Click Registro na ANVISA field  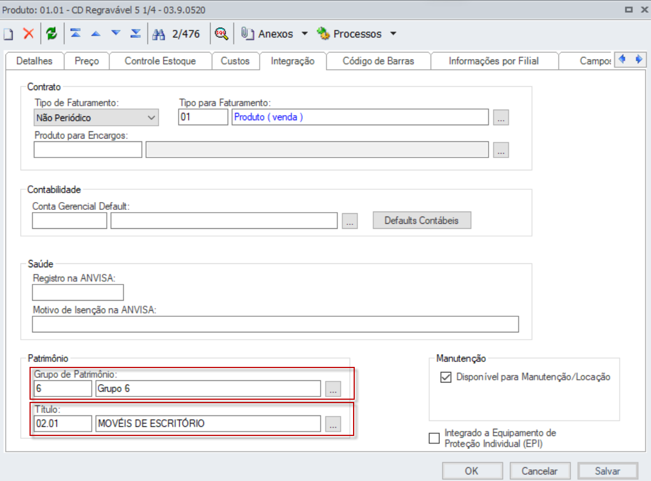tap(77, 292)
